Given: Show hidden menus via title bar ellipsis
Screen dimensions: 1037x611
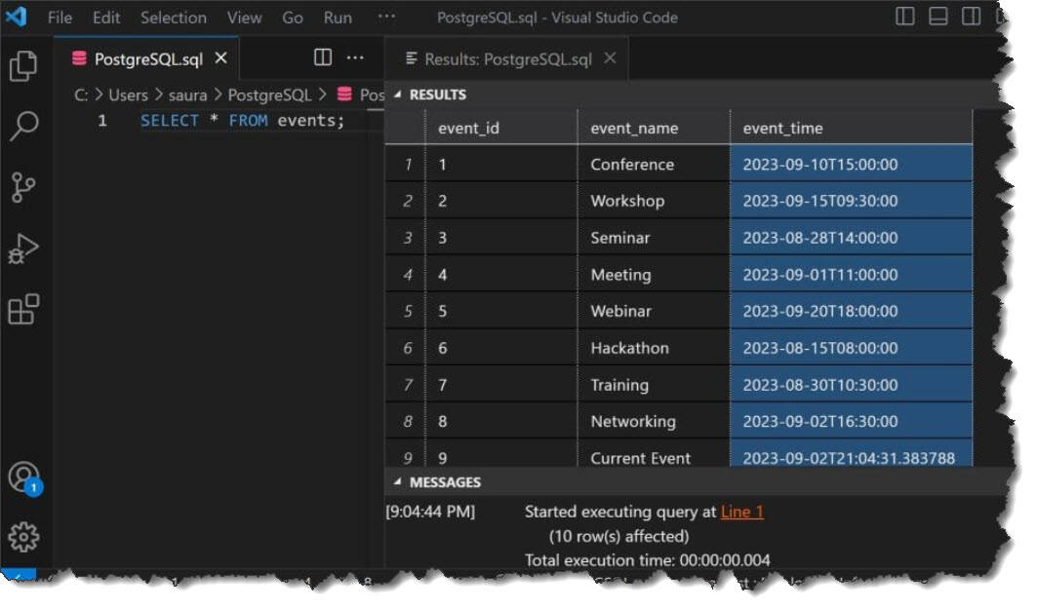Looking at the screenshot, I should point(386,17).
